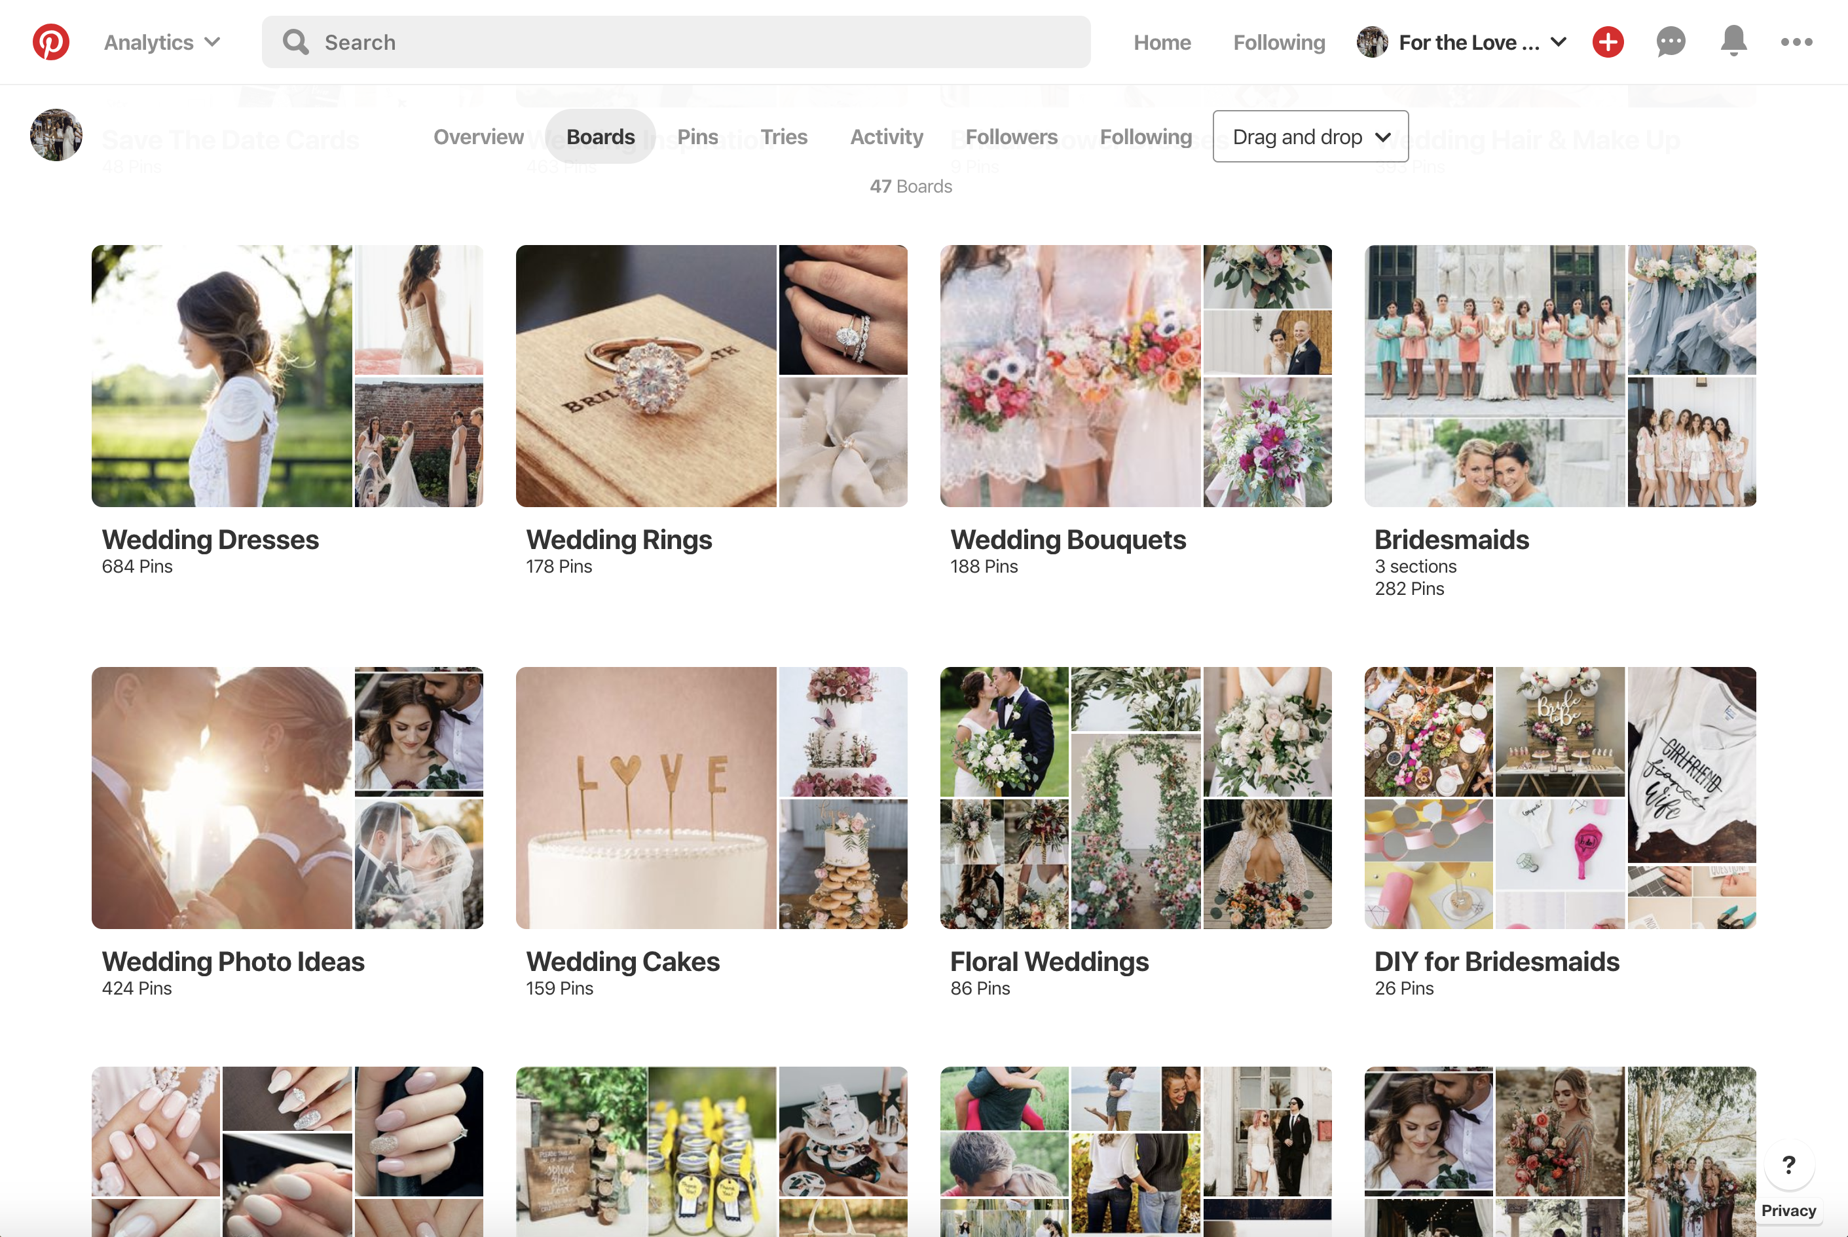Switch to the Pins tab
Screen dimensions: 1848x1237
click(697, 136)
